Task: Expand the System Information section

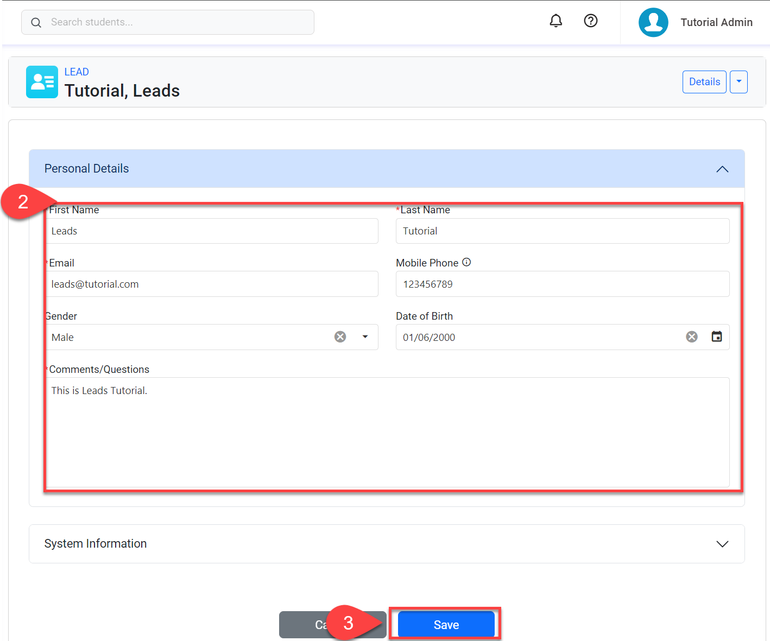Action: tap(722, 544)
